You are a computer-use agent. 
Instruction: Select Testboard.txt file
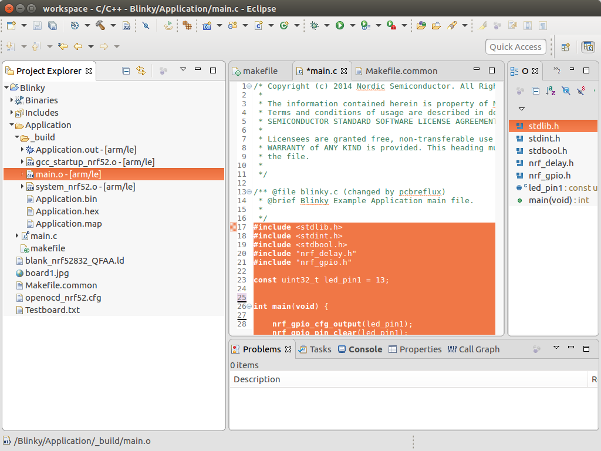click(x=52, y=310)
